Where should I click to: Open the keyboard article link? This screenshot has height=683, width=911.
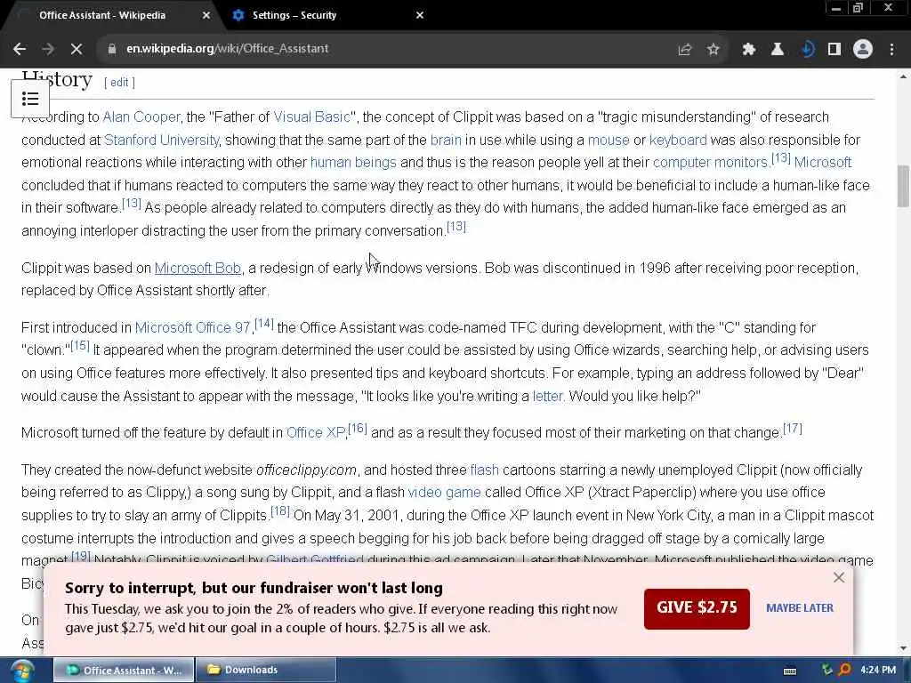[678, 140]
